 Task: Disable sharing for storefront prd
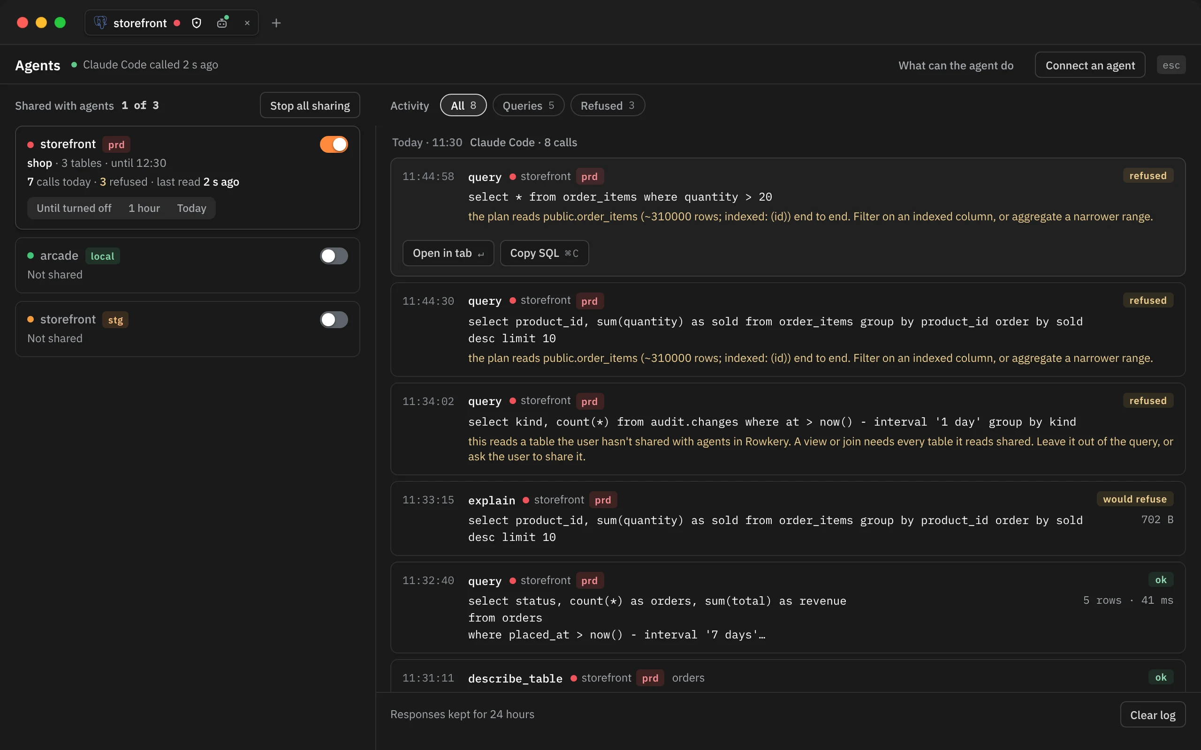pyautogui.click(x=334, y=144)
